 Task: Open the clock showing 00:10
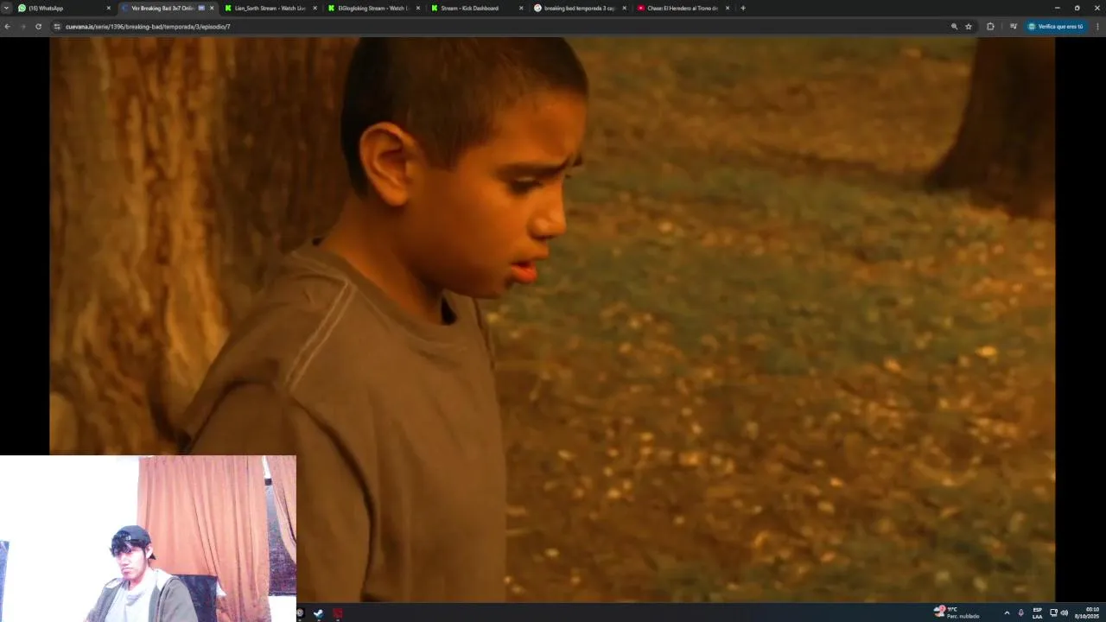coord(1087,612)
